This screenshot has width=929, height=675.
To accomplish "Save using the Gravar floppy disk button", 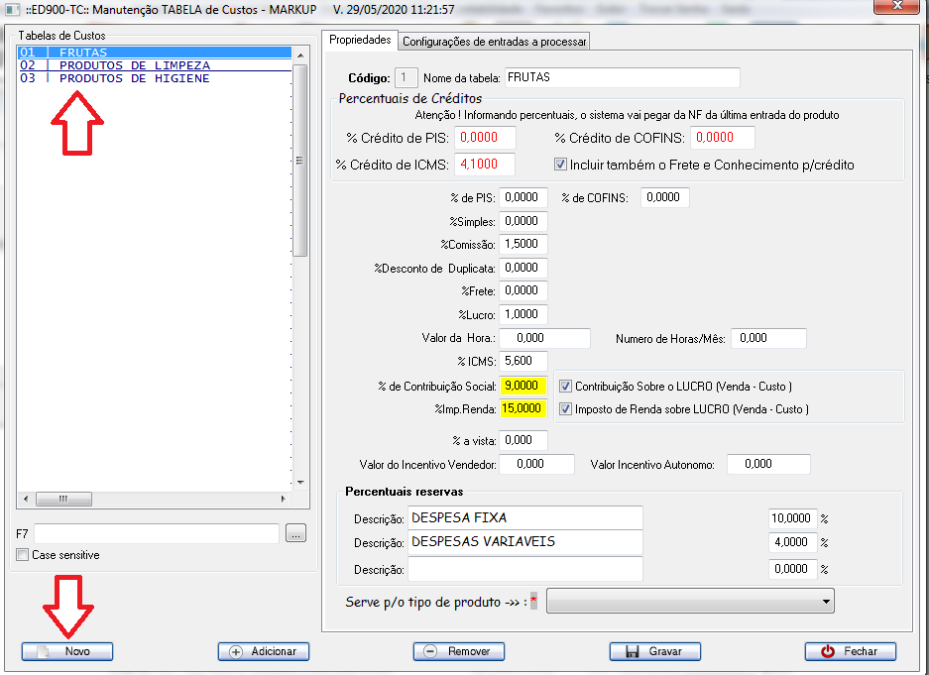I will coord(655,651).
